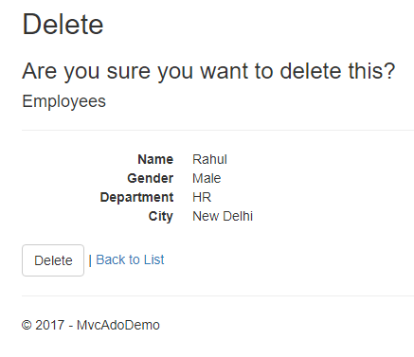Open the Back to List link
414x357 pixels.
point(130,259)
